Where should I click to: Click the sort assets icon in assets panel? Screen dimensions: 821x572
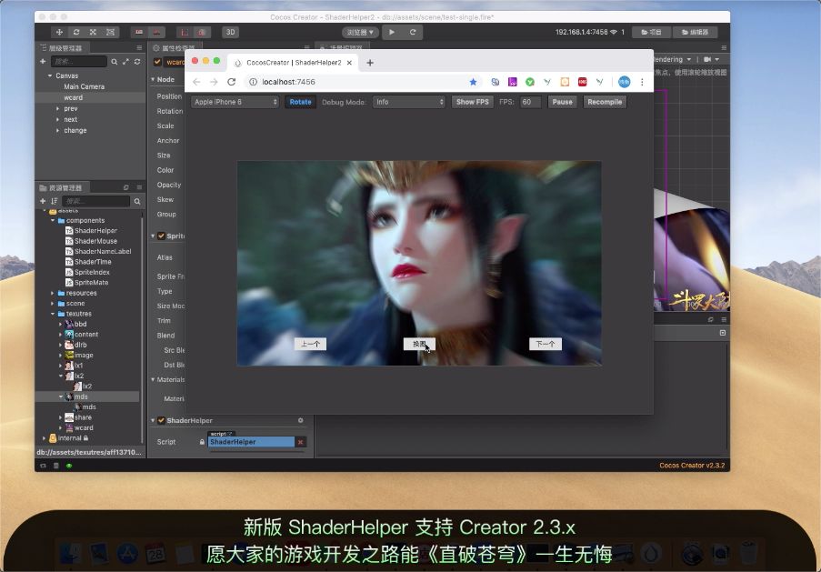click(x=54, y=201)
